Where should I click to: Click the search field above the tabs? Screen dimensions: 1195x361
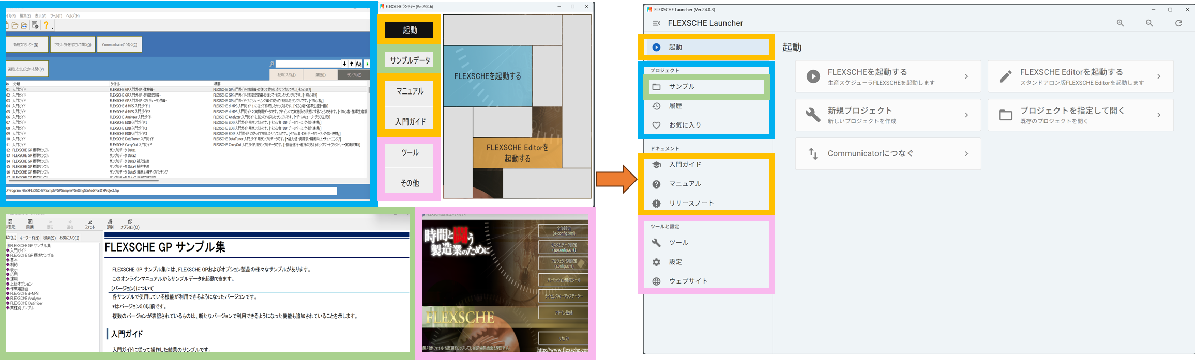tap(308, 64)
